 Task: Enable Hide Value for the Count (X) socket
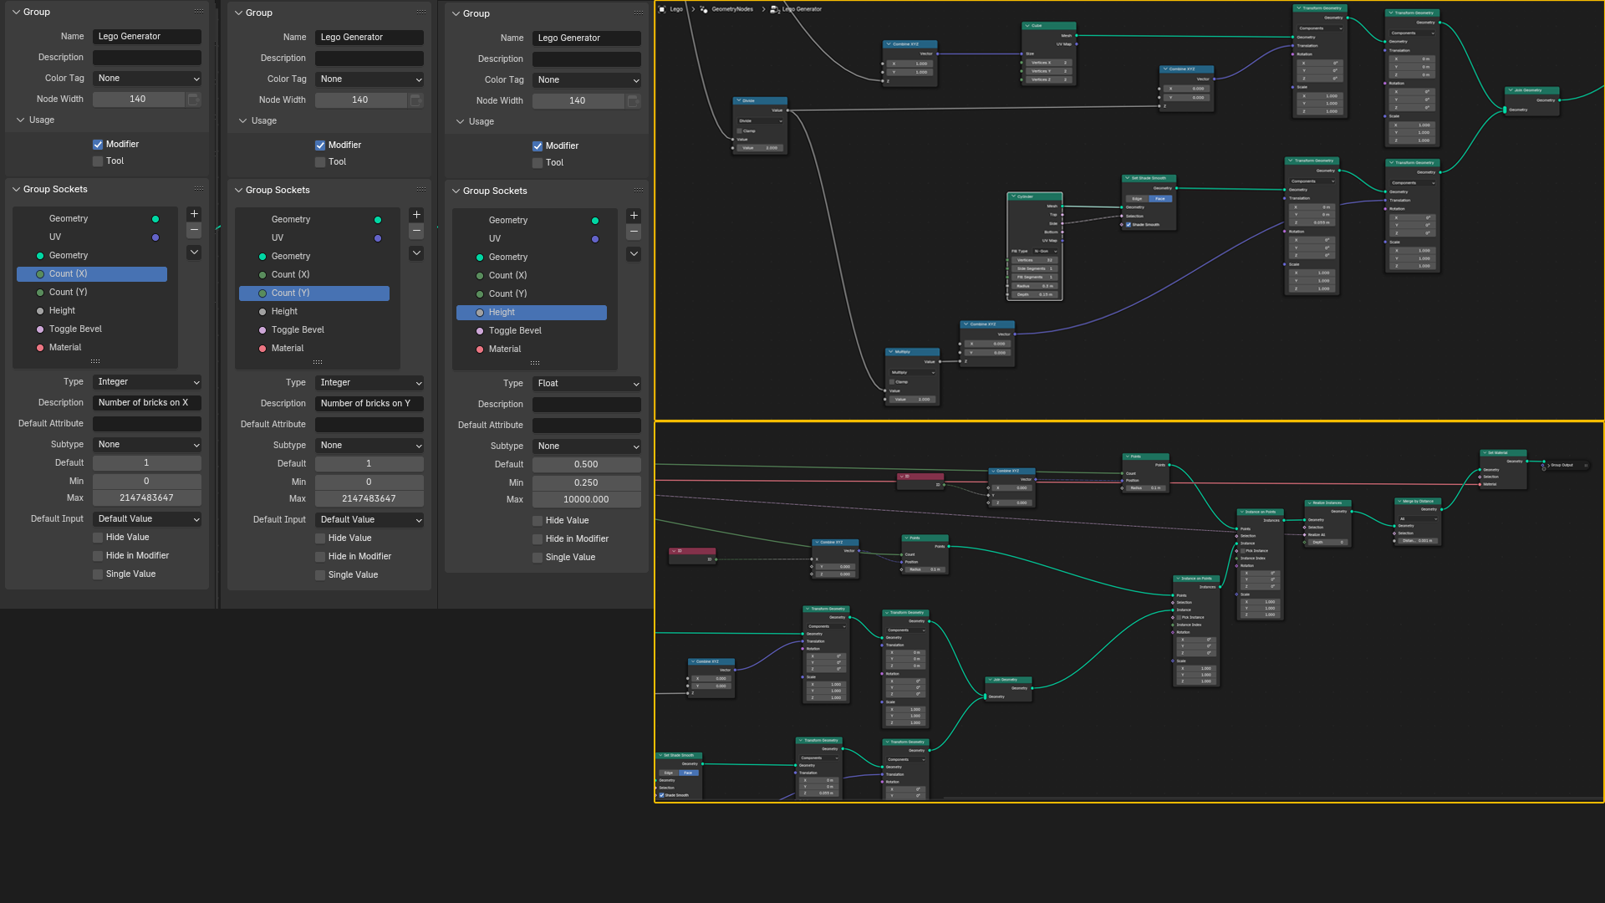click(98, 538)
